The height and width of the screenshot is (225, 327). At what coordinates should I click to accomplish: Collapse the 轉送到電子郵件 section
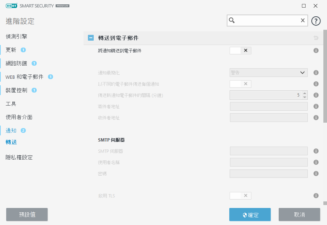tap(91, 38)
